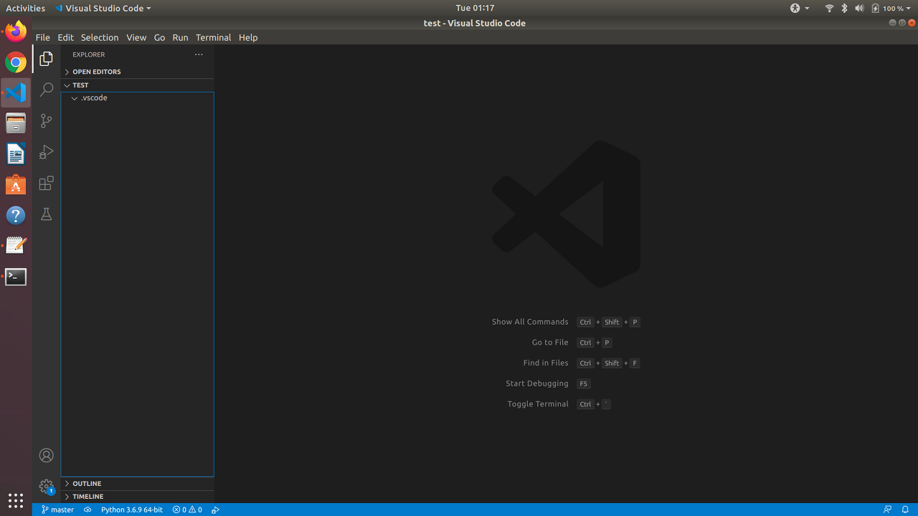Image resolution: width=918 pixels, height=516 pixels.
Task: Open the Source Control view
Action: (46, 121)
